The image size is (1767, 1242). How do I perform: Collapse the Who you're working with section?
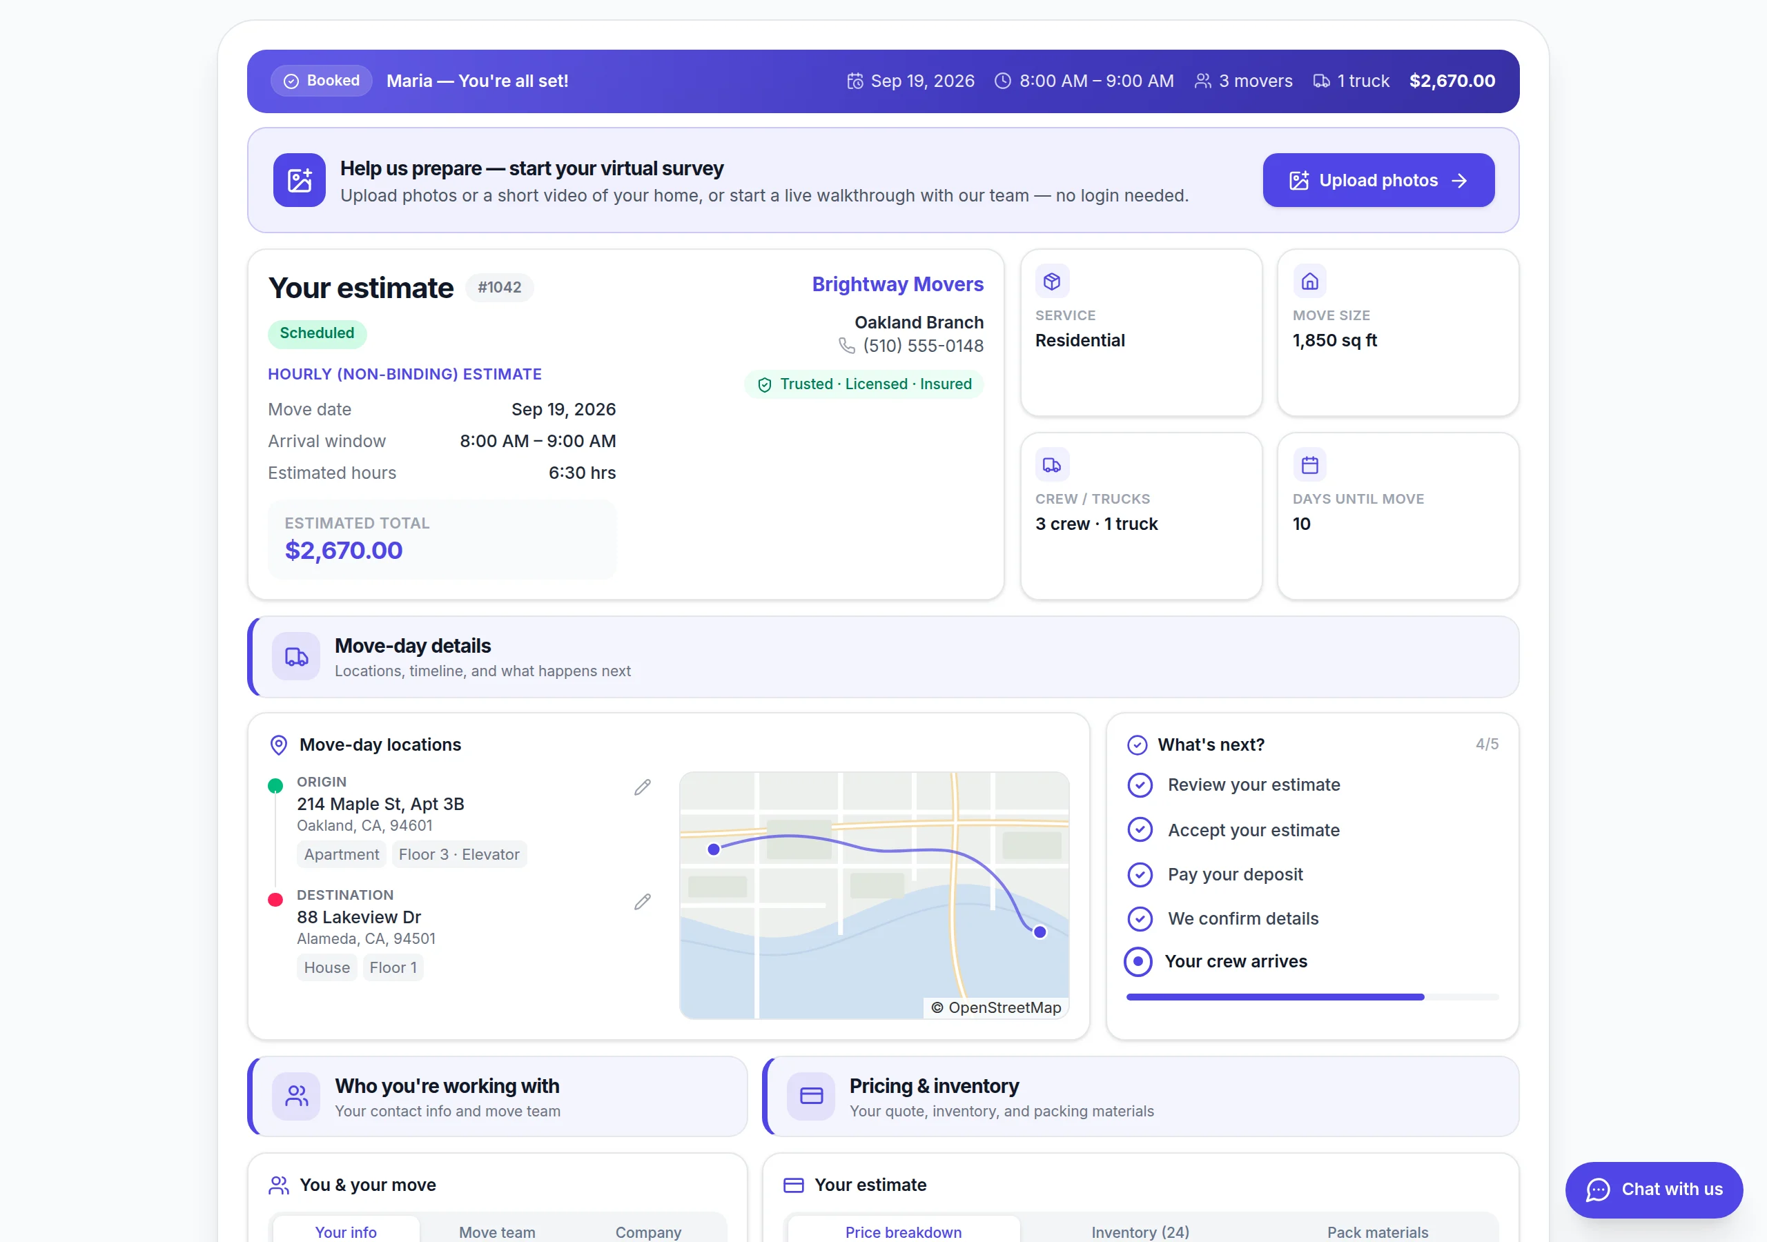[497, 1096]
